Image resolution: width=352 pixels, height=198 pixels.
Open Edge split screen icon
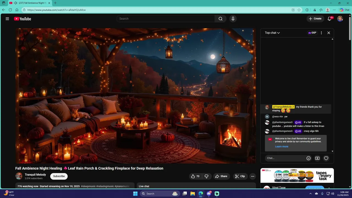click(x=293, y=10)
